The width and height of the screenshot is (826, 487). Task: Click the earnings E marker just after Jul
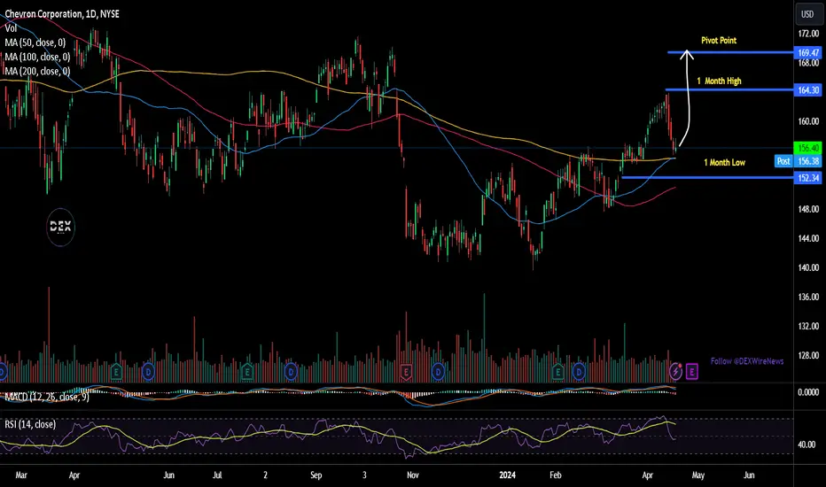pos(246,372)
